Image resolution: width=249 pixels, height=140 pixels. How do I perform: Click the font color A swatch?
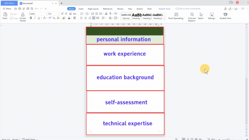69,18
